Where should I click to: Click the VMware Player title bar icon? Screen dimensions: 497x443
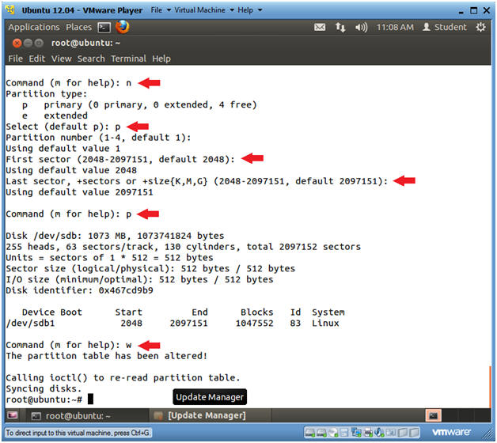pos(10,9)
